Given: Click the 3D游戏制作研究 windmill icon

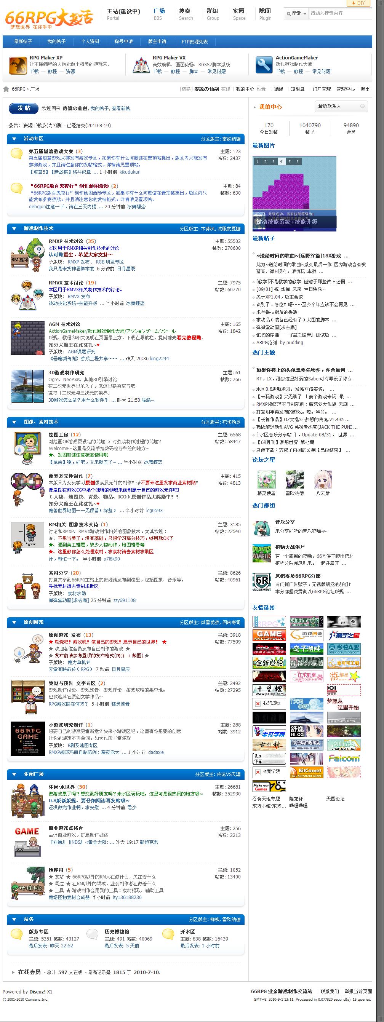Looking at the screenshot, I should [x=27, y=386].
